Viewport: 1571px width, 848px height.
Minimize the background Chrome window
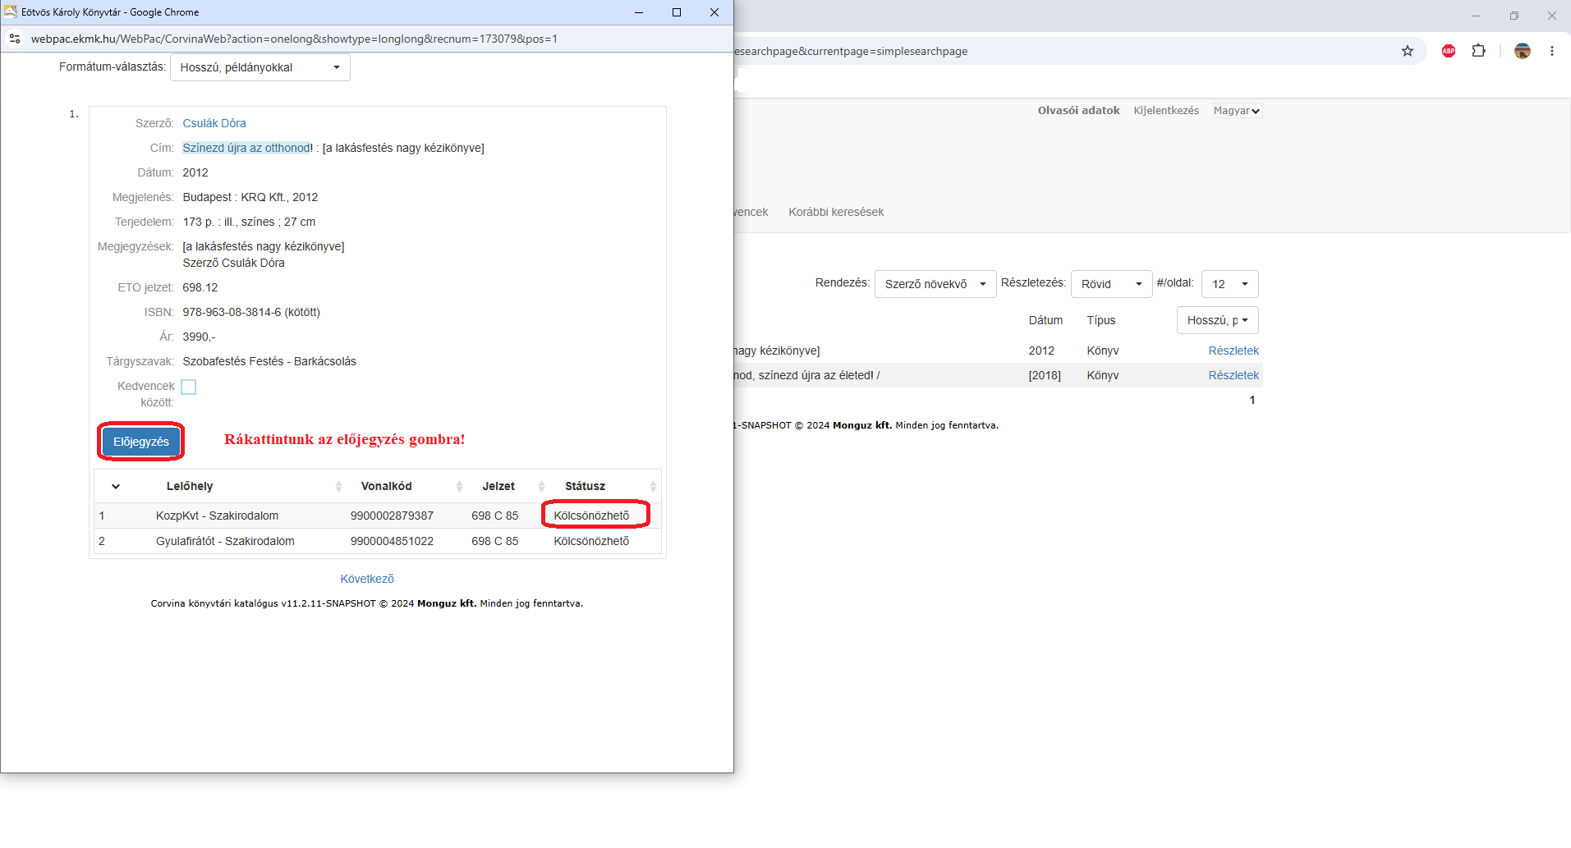pos(1477,16)
